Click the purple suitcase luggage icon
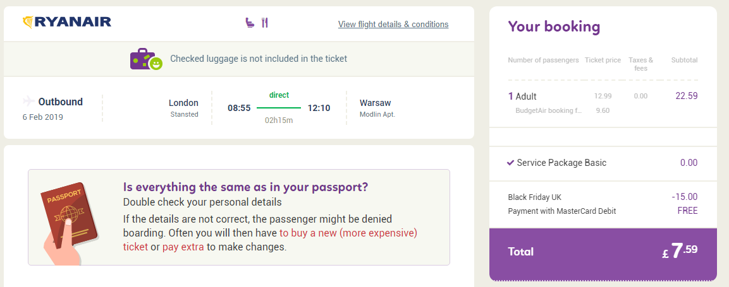729x287 pixels. 143,59
